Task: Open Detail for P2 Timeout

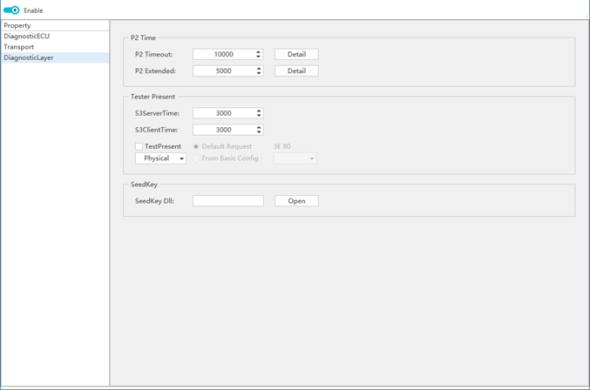Action: (x=296, y=54)
